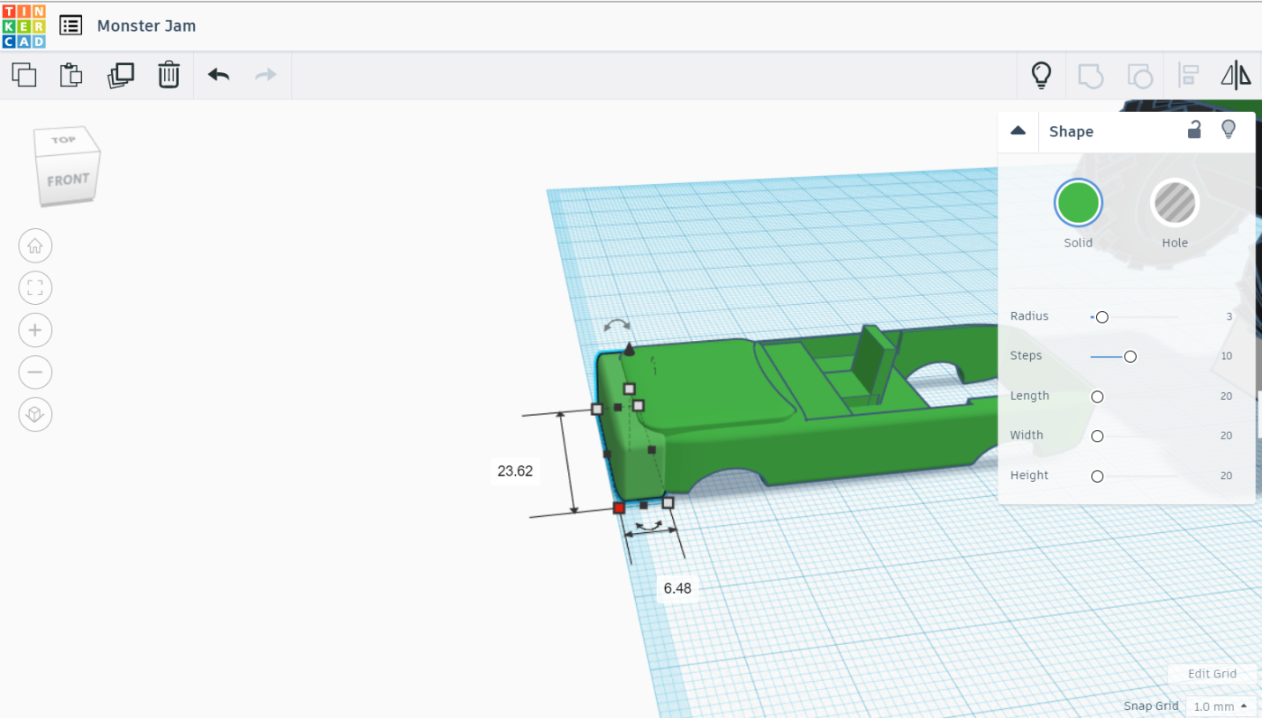Click the 6.48 dimension label

677,588
